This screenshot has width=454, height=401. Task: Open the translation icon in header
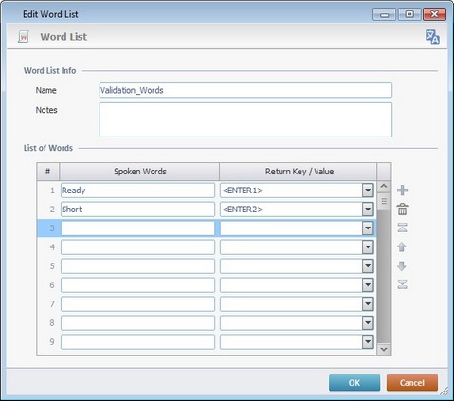click(x=432, y=37)
